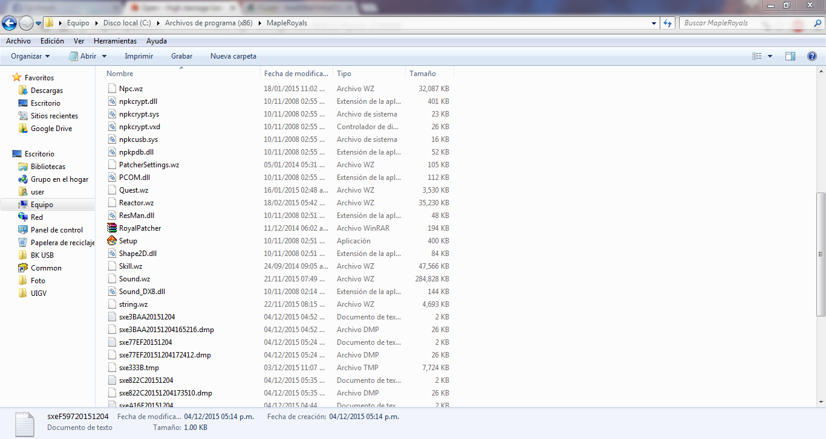Select the PCOM.dll file icon
Screen dimensions: 826x439
112,177
